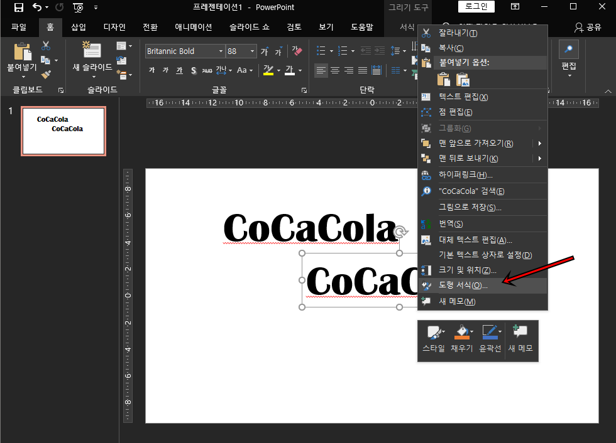Click the Decrease indent icon
Image resolution: width=616 pixels, height=443 pixels.
(366, 51)
